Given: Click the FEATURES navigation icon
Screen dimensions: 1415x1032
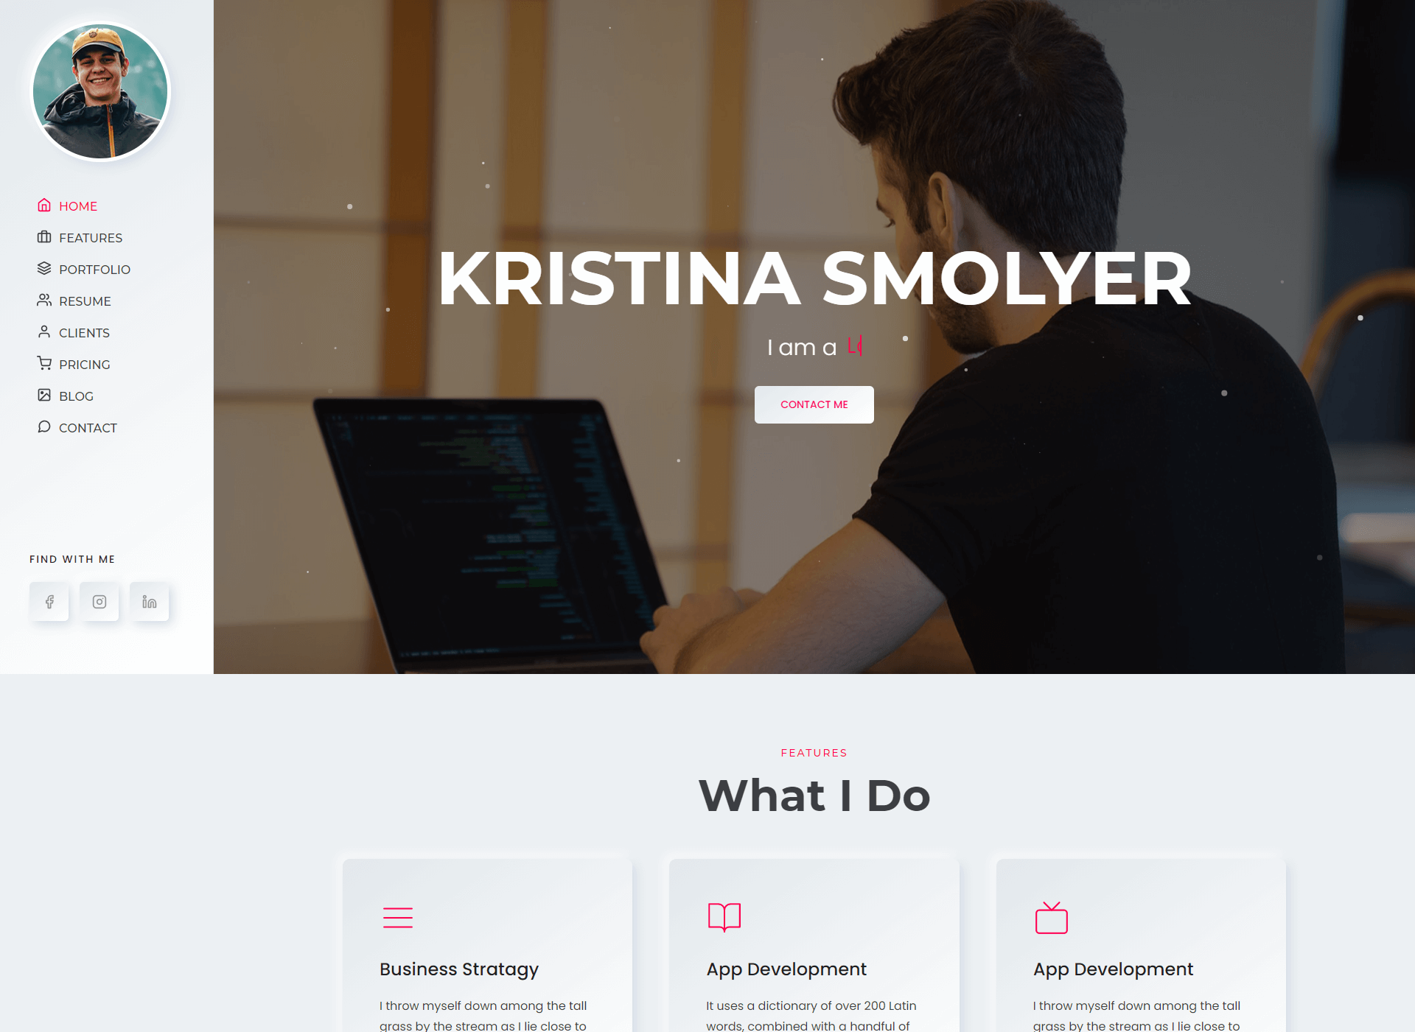Looking at the screenshot, I should [x=44, y=236].
